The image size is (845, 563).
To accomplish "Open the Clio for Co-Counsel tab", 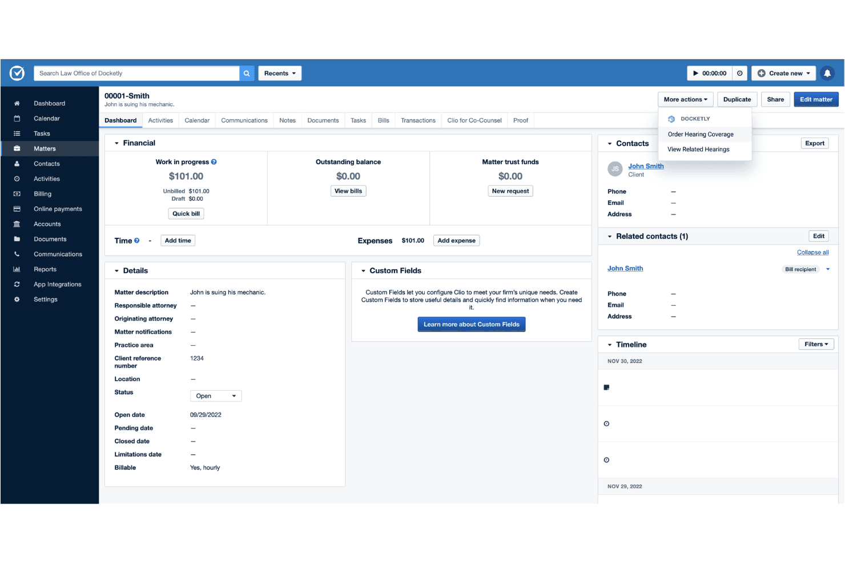I will coord(474,120).
